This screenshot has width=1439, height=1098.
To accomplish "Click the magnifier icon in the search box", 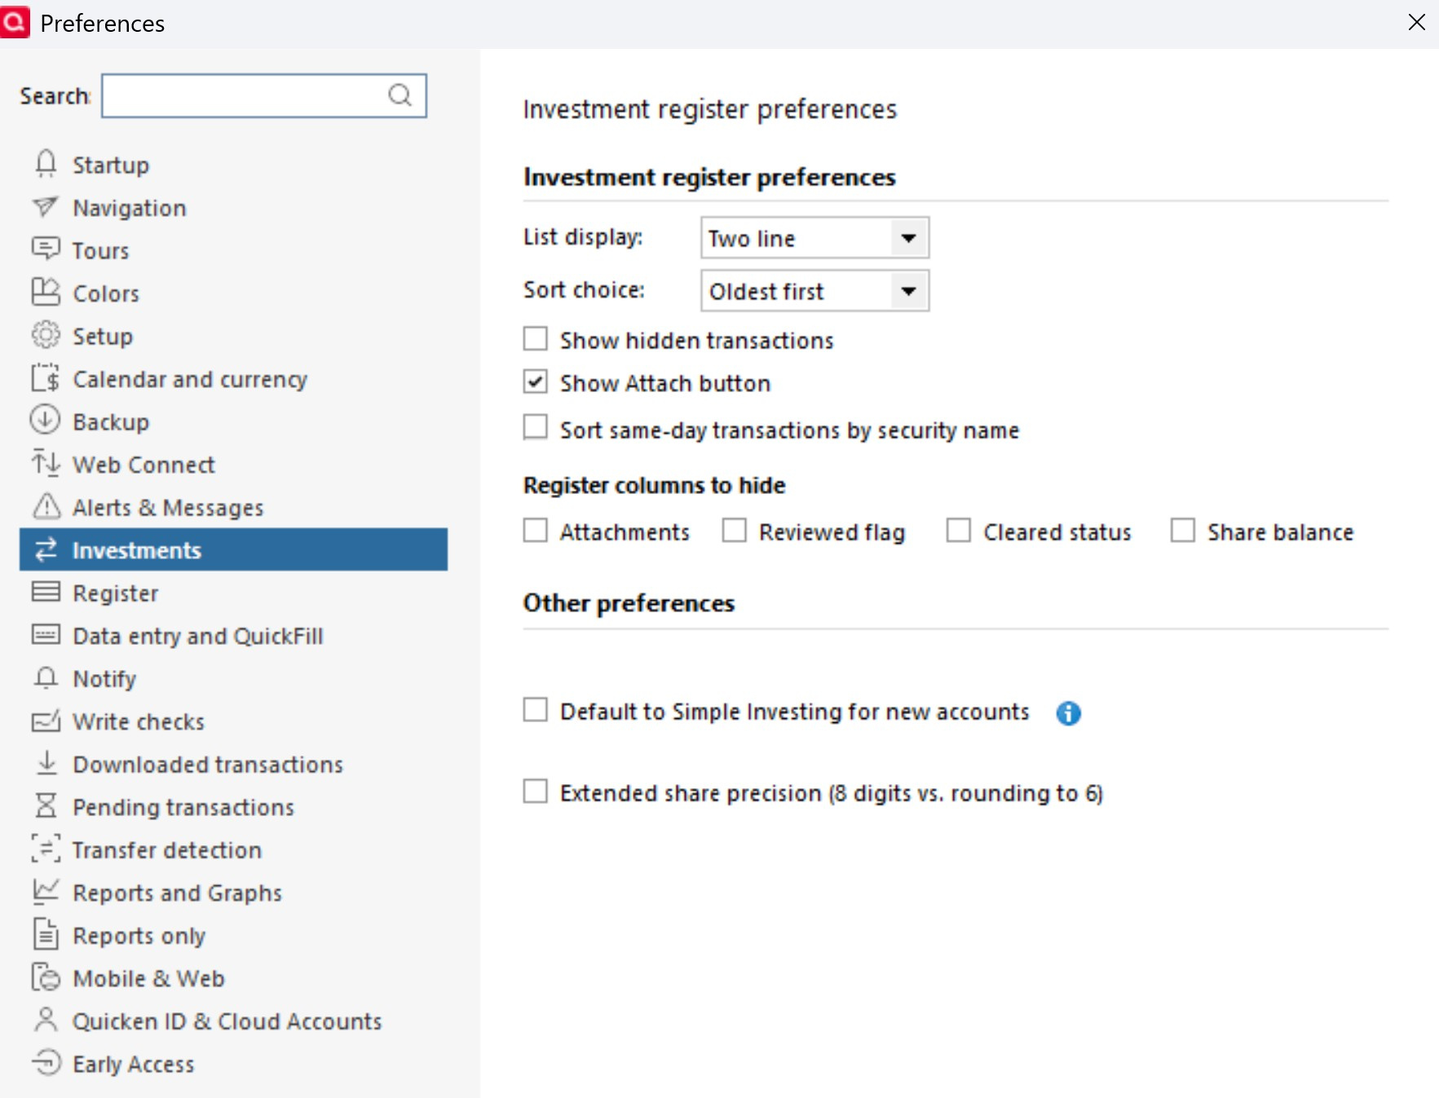I will point(399,95).
